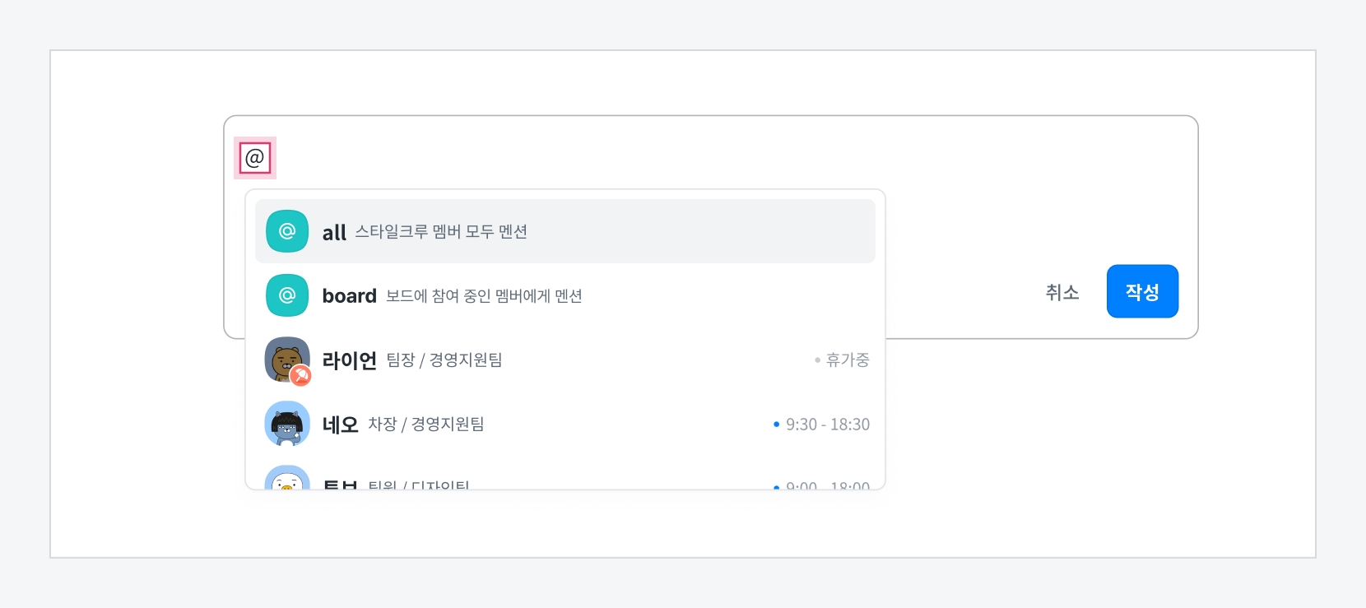Image resolution: width=1366 pixels, height=608 pixels.
Task: Click 네오's 차장 / 경영지원팀 title
Action: tap(426, 425)
